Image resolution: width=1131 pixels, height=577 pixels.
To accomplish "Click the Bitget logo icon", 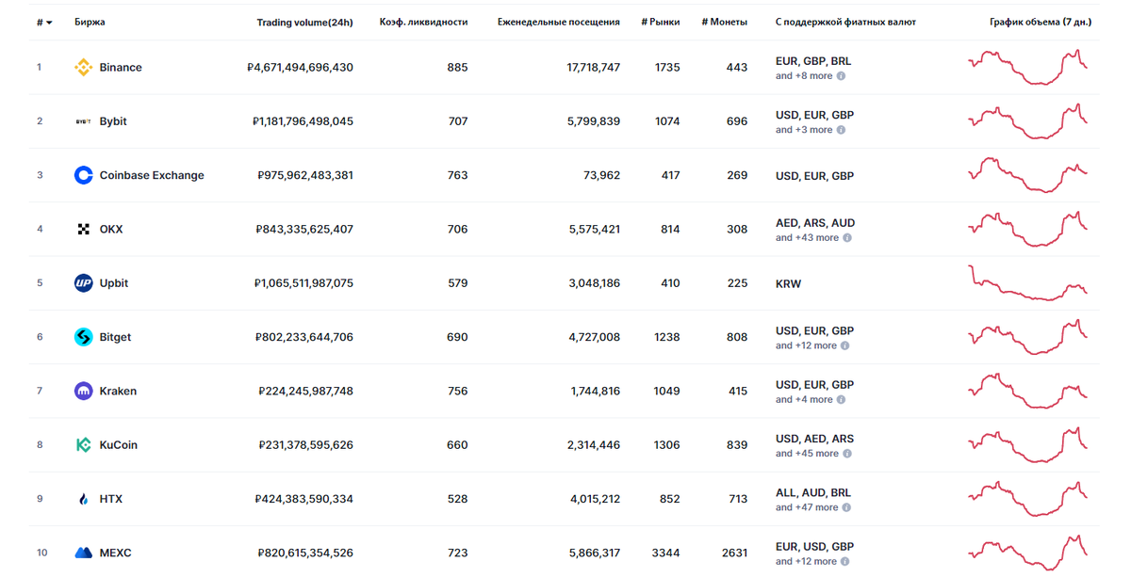I will (x=83, y=337).
